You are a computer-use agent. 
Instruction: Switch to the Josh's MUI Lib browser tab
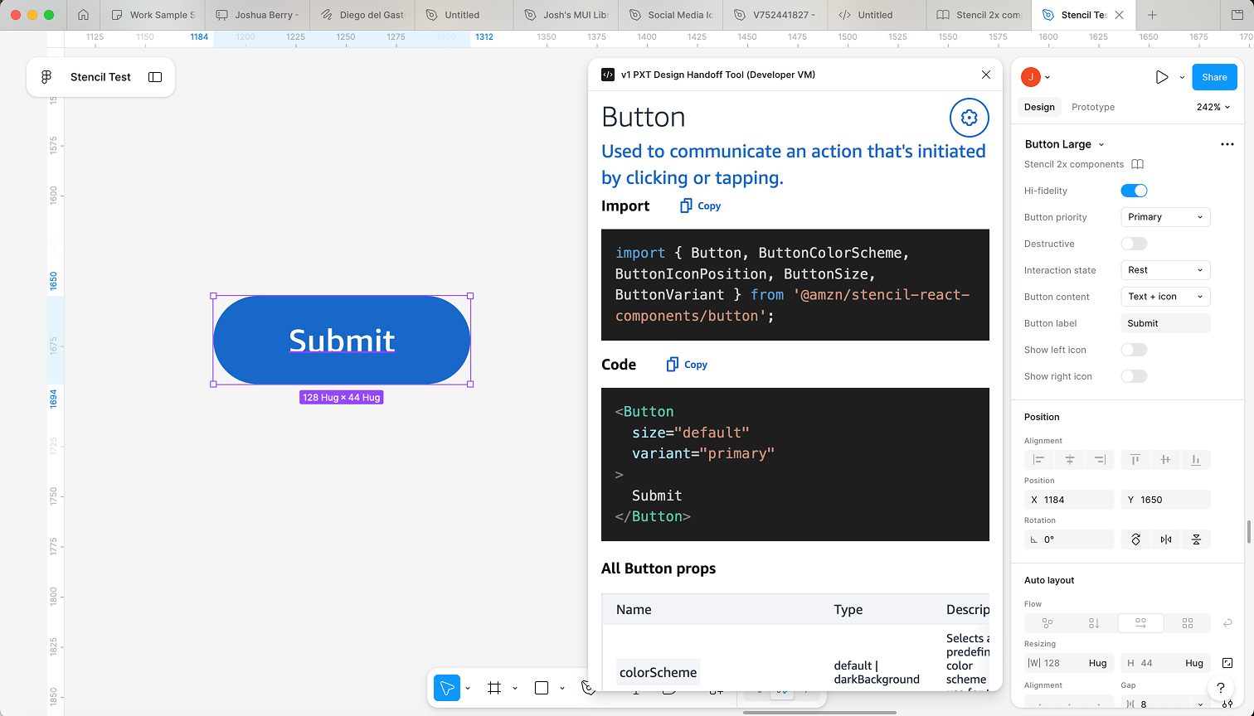pos(565,15)
